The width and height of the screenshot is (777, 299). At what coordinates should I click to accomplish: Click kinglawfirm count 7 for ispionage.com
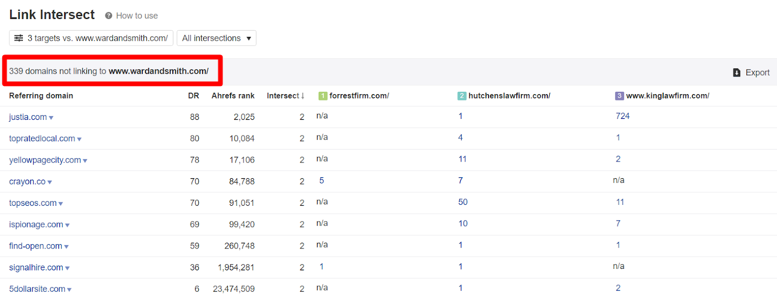coord(618,223)
